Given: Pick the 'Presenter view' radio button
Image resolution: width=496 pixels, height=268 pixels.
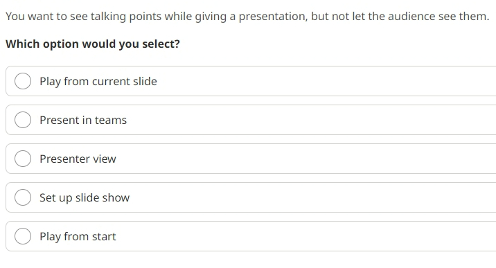Looking at the screenshot, I should 23,159.
